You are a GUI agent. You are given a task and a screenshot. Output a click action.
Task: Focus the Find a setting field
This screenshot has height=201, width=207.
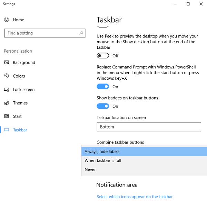click(45, 33)
